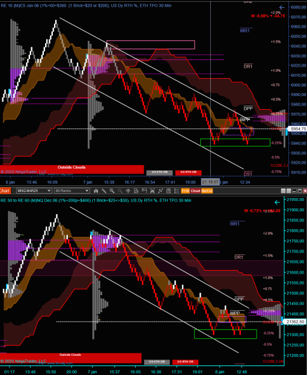Click the US RTH OR button on the upper chart
Image resolution: width=307 pixels, height=375 pixels.
[189, 172]
